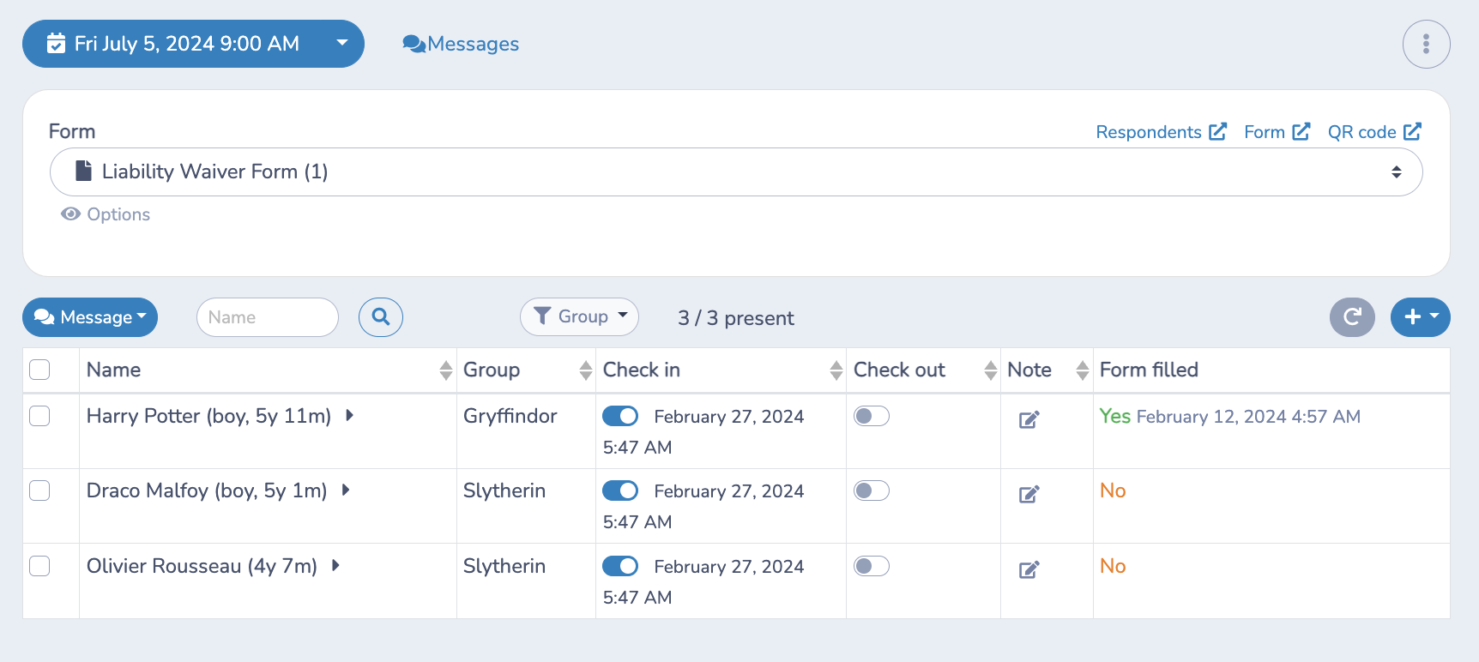Show form Options
This screenshot has height=662, width=1479.
[106, 214]
